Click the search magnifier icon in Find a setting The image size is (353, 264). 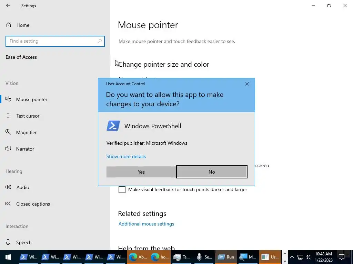pos(100,41)
